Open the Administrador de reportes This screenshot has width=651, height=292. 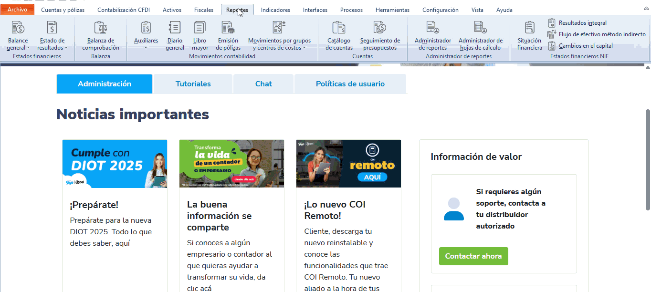[x=432, y=35]
